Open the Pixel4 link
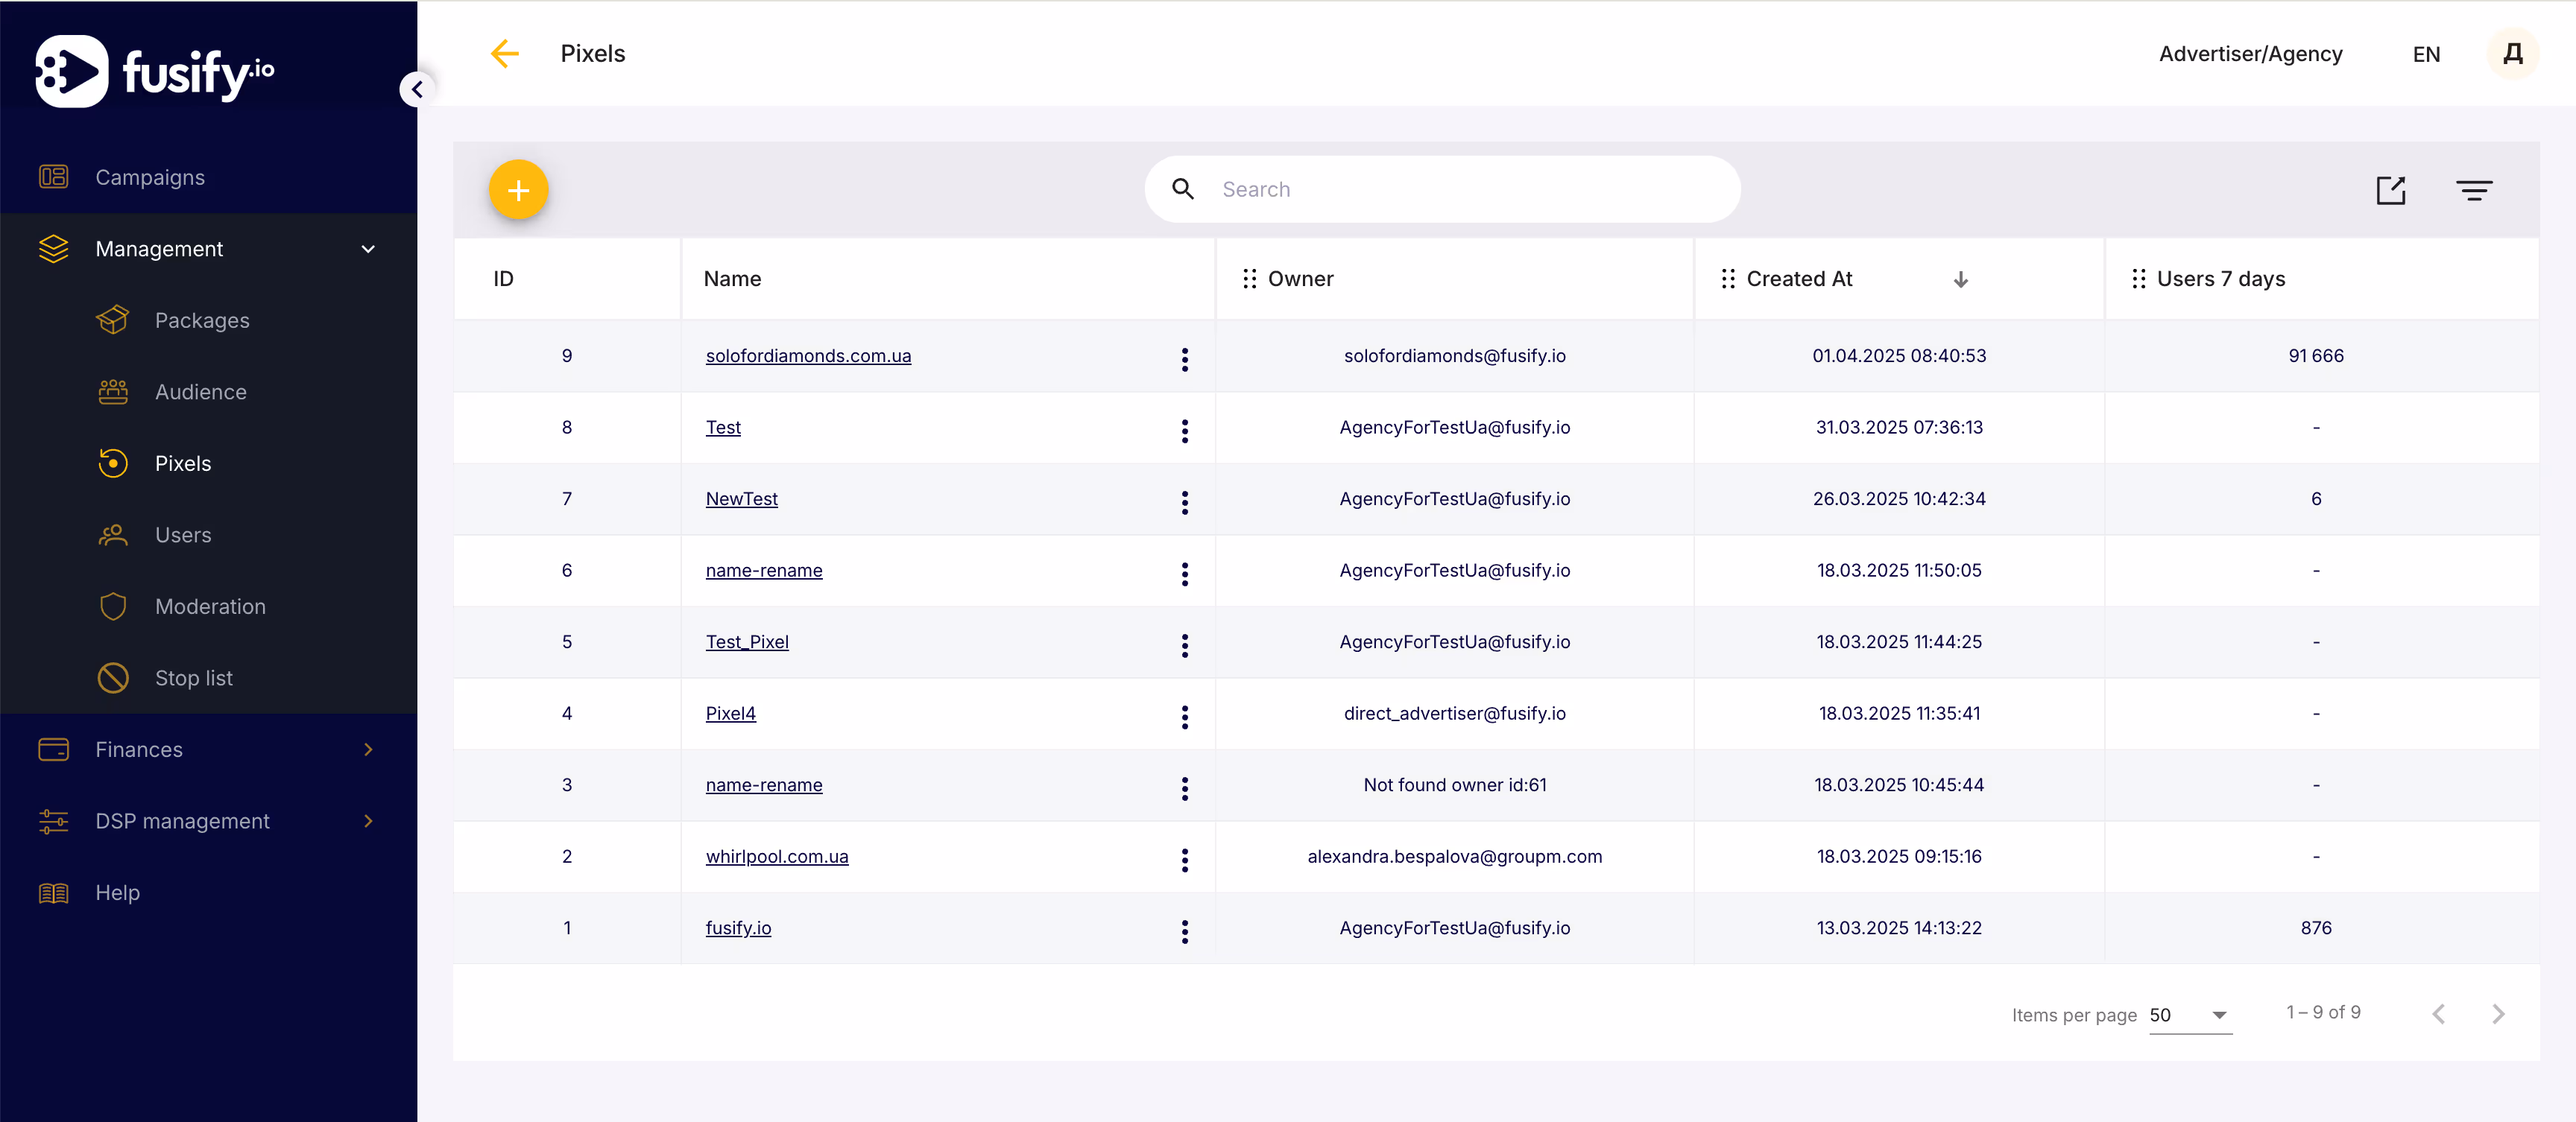Viewport: 2576px width, 1122px height. 730,714
